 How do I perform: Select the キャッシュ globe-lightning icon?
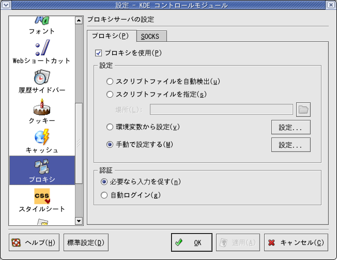pyautogui.click(x=42, y=137)
